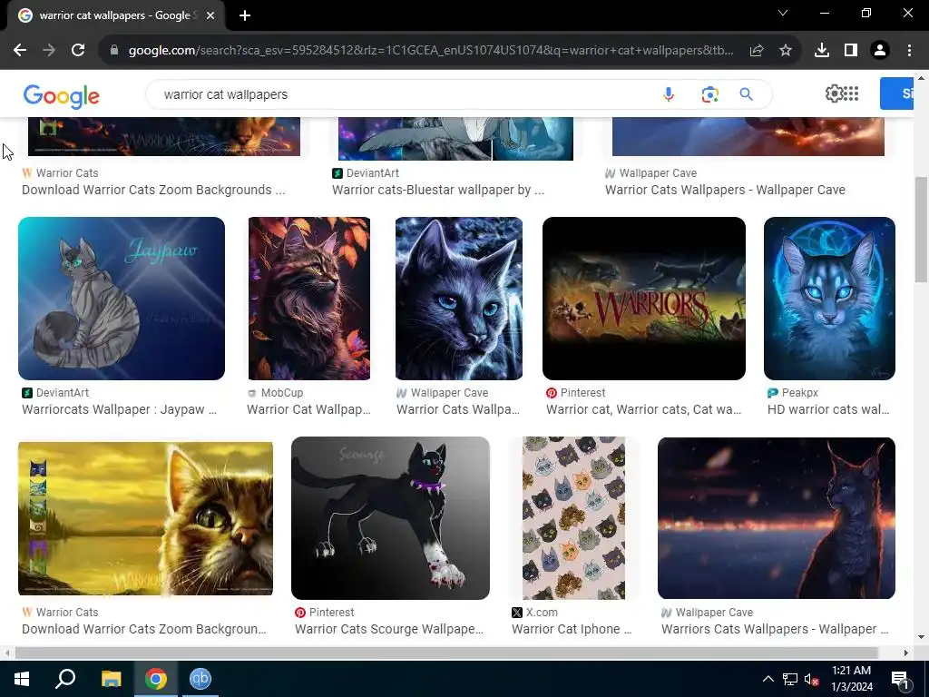This screenshot has height=697, width=929.
Task: Share this page icon in address bar
Action: coord(757,51)
